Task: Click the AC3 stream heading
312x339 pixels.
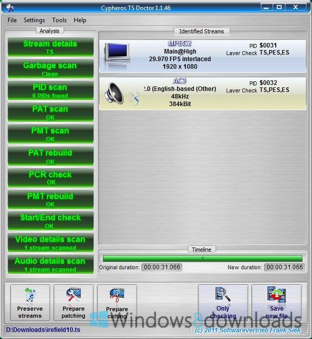Action: click(180, 81)
